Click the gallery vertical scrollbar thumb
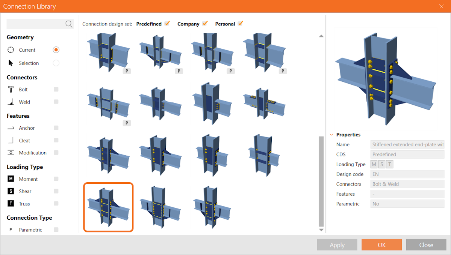The width and height of the screenshot is (451, 255). pyautogui.click(x=321, y=181)
